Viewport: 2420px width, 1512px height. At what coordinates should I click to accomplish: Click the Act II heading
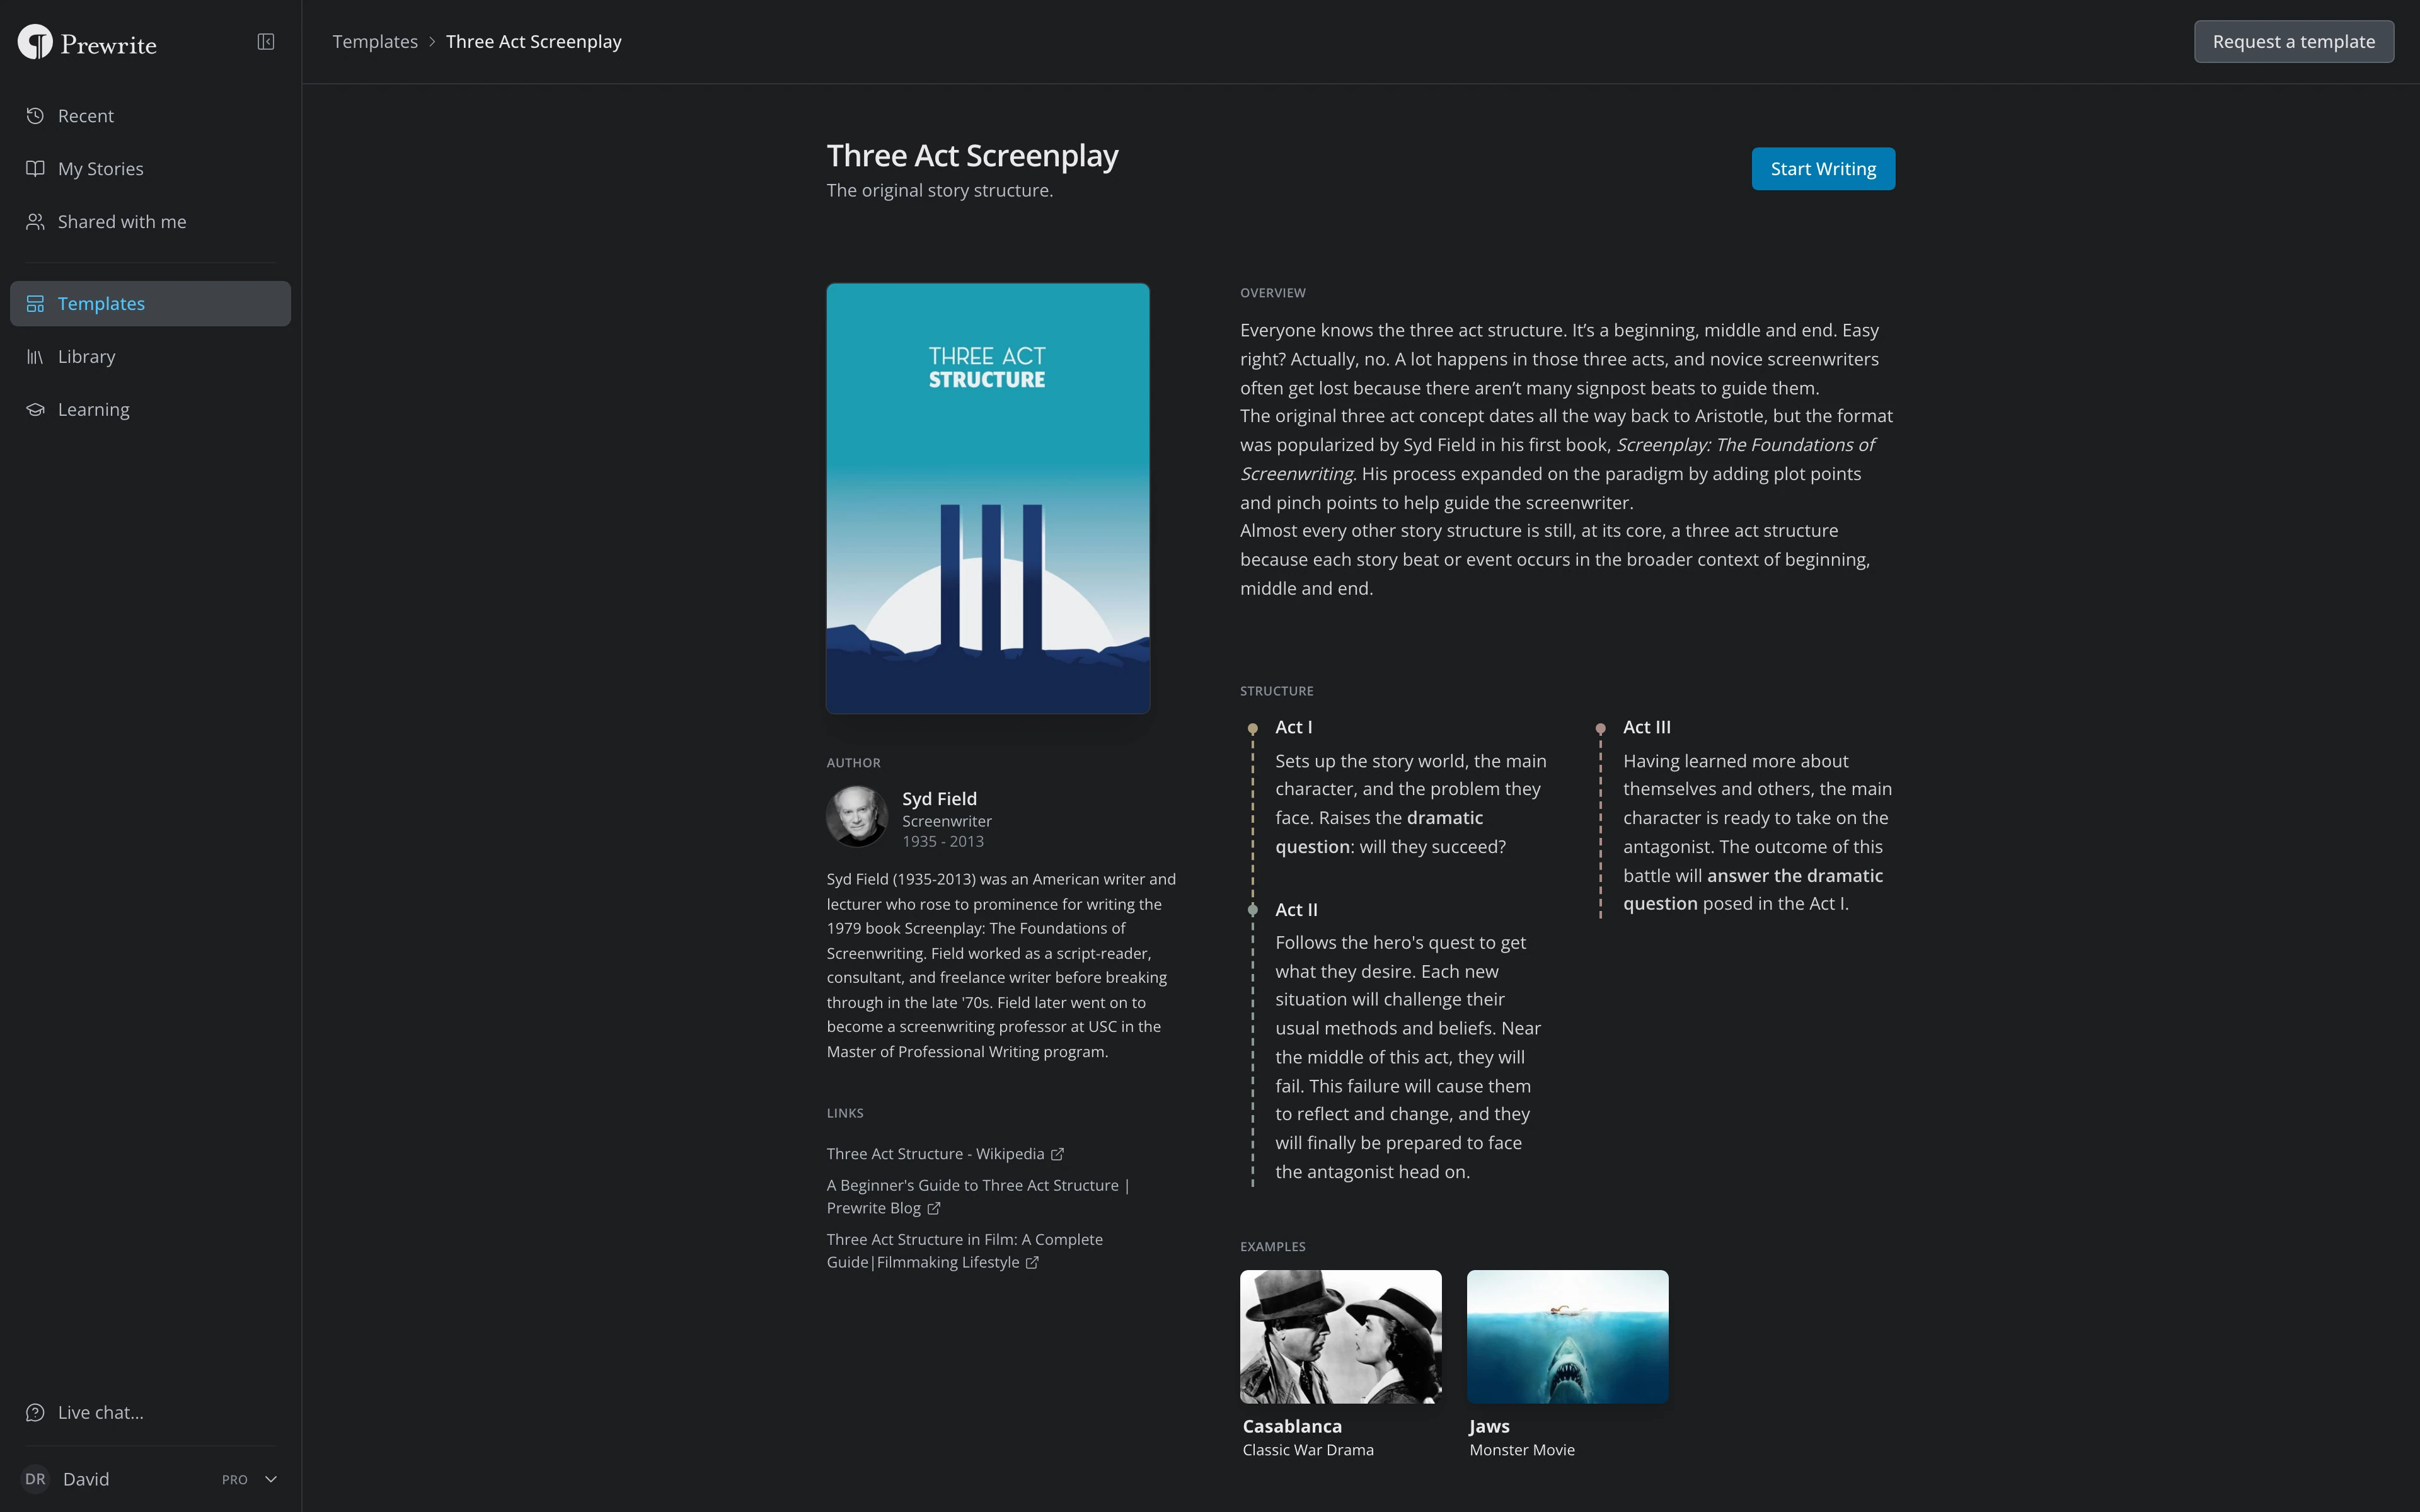click(x=1296, y=910)
